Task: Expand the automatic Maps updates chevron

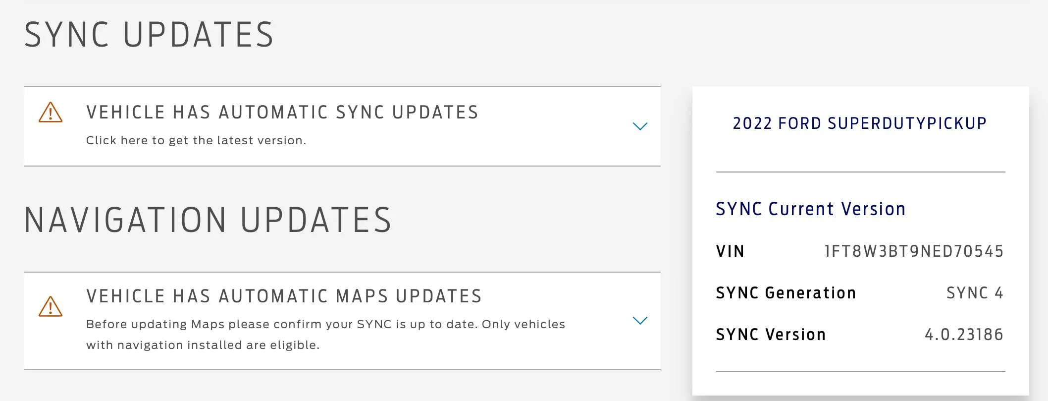Action: coord(640,321)
